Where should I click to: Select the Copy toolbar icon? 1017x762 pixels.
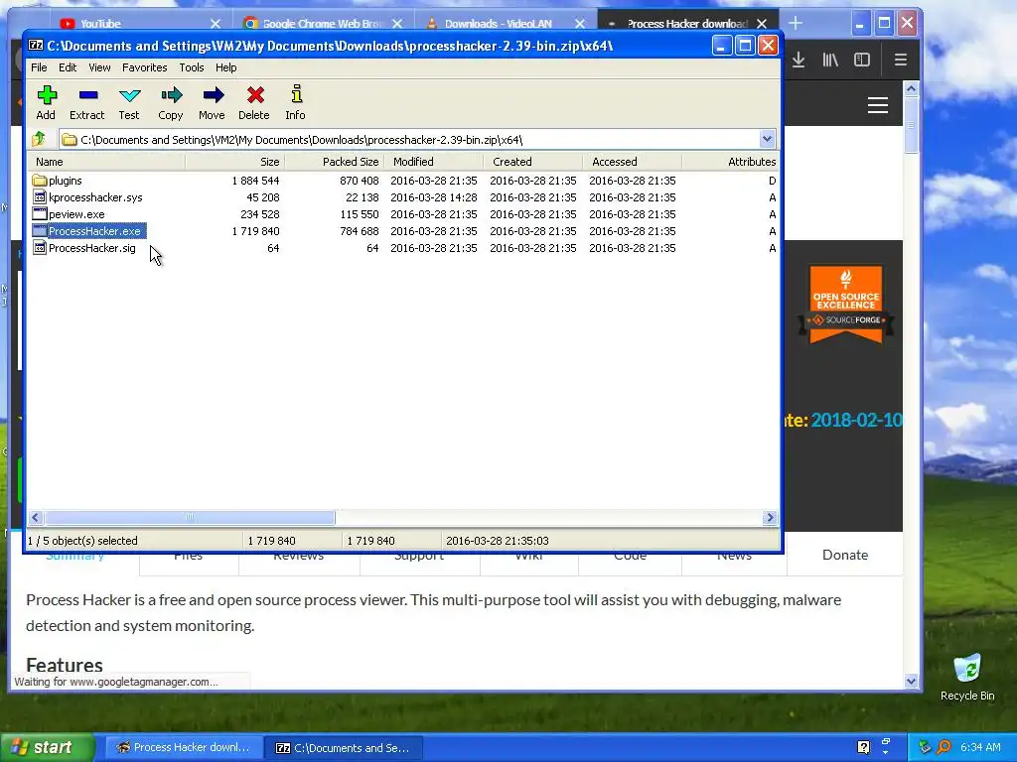coord(171,96)
